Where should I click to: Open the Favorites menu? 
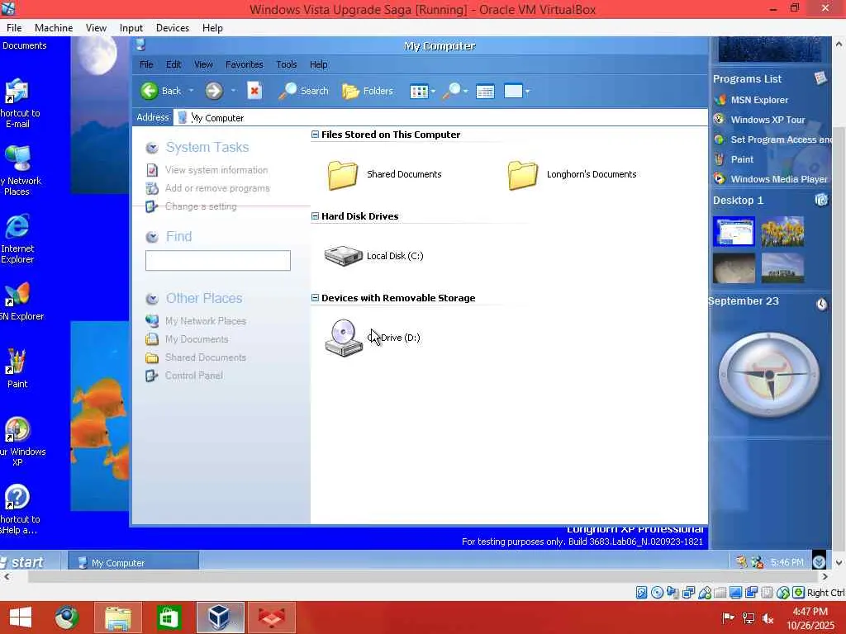coord(245,64)
